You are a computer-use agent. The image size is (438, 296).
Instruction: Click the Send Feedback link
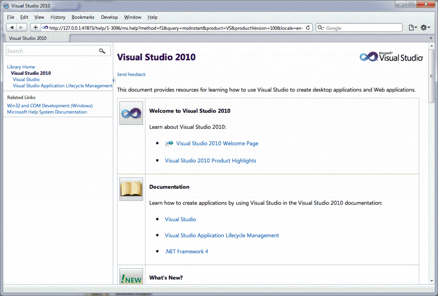click(x=131, y=74)
